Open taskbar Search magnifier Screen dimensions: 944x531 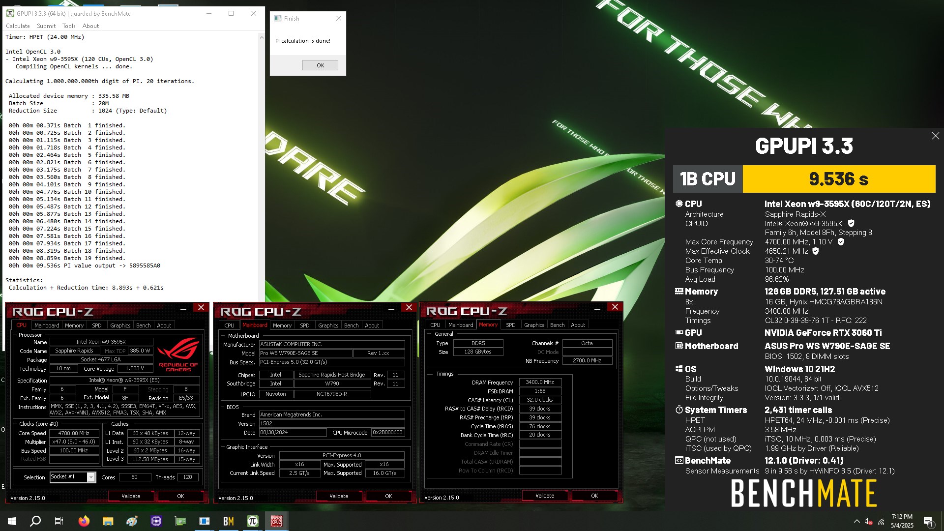[35, 521]
